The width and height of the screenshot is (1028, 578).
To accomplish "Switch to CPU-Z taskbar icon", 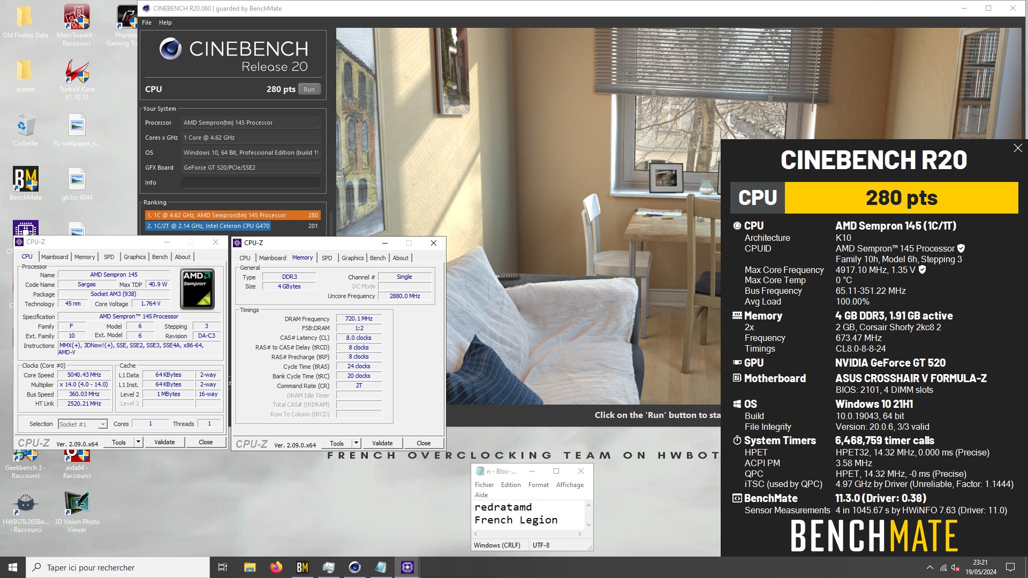I will click(x=407, y=567).
